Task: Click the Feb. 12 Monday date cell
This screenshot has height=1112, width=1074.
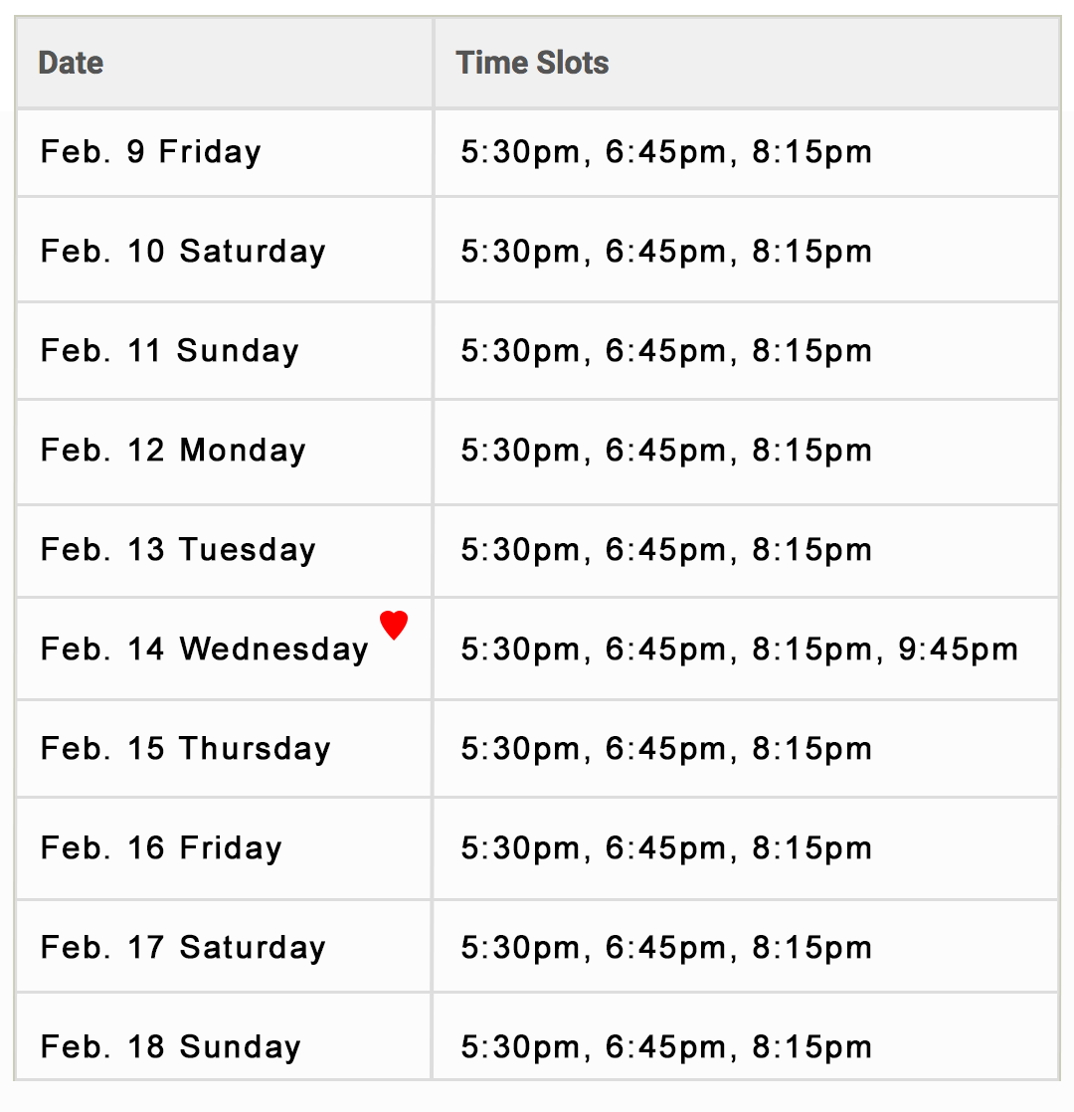Action: (224, 452)
